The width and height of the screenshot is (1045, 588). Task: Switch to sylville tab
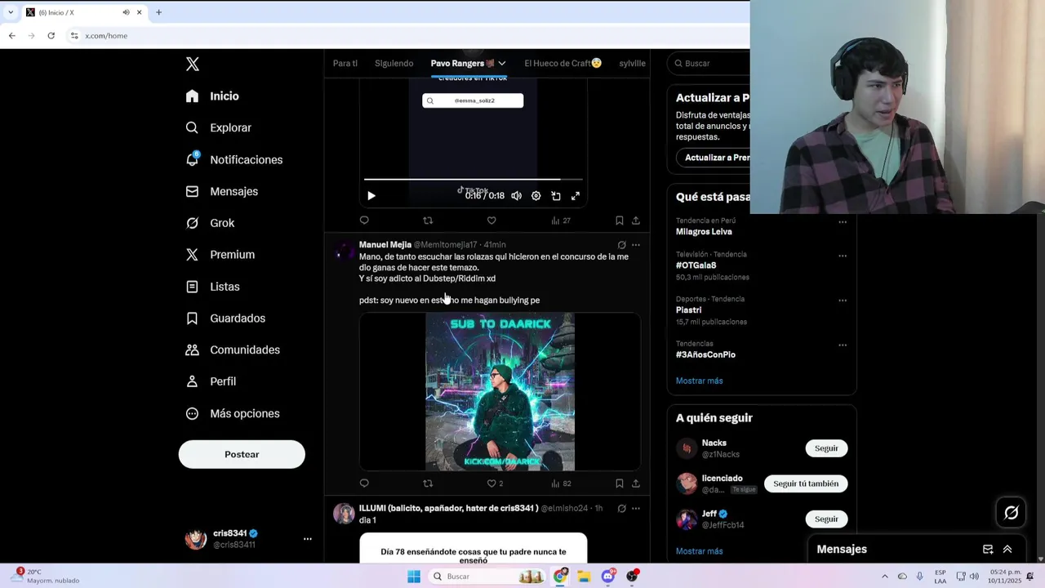click(x=632, y=63)
